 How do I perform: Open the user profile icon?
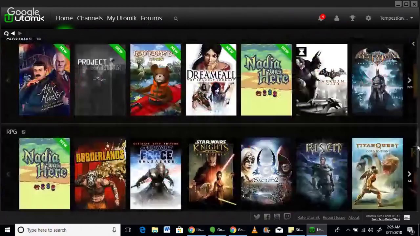pyautogui.click(x=337, y=18)
